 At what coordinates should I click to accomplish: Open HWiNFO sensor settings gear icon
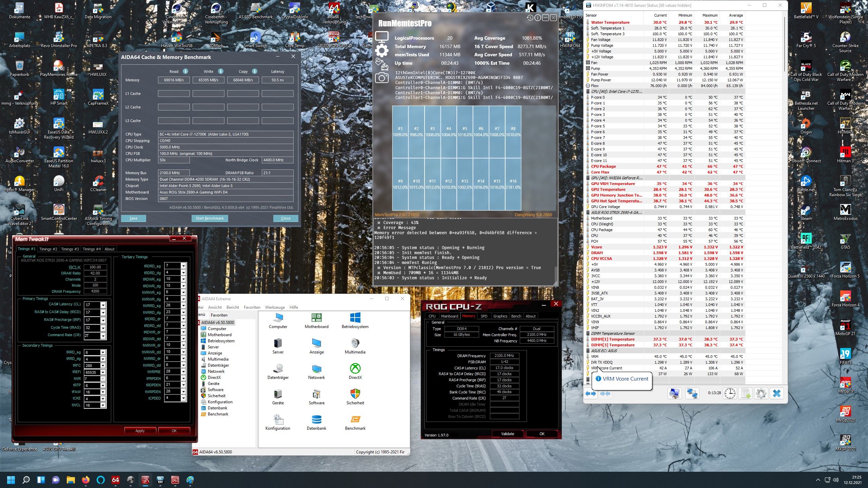coord(761,393)
